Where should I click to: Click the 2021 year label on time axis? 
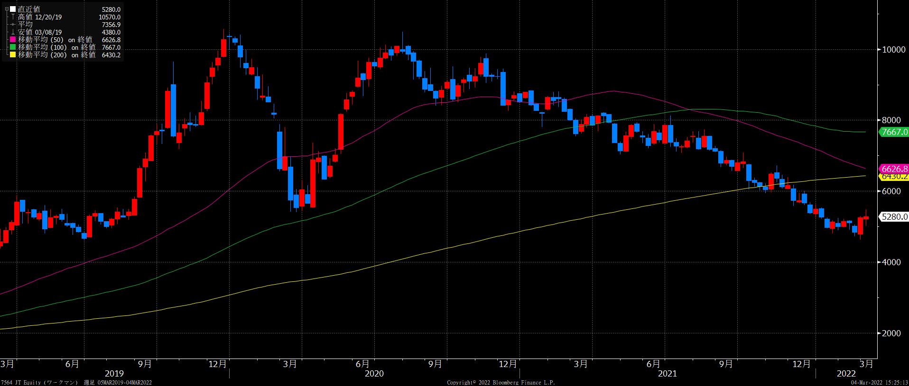pyautogui.click(x=667, y=374)
